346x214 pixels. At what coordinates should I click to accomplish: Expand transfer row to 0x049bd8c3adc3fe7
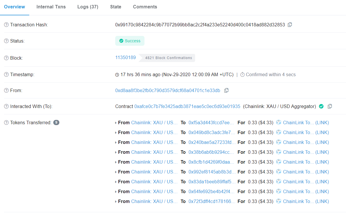(116, 133)
